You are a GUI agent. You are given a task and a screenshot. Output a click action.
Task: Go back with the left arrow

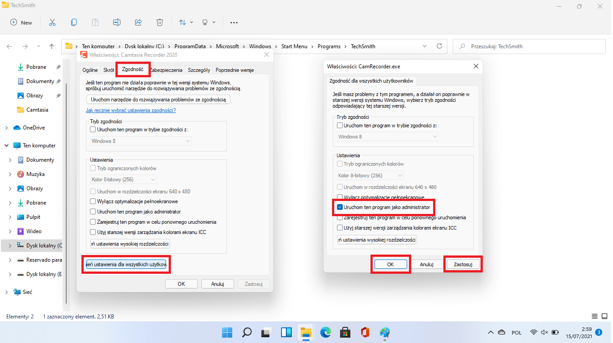coord(9,46)
